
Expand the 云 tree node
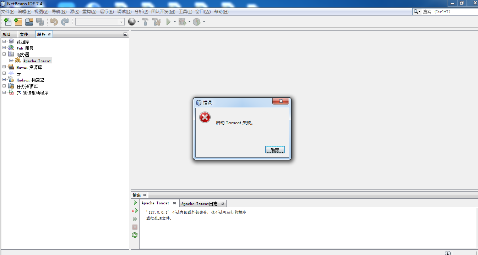pos(4,73)
